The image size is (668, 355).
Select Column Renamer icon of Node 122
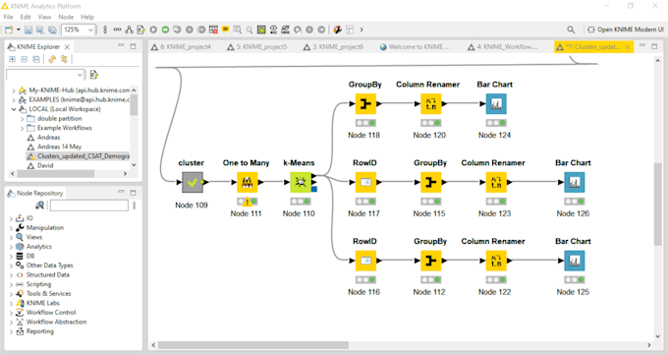(496, 261)
